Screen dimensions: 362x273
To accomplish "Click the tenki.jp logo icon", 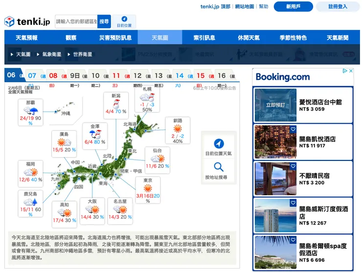I will pyautogui.click(x=9, y=22).
